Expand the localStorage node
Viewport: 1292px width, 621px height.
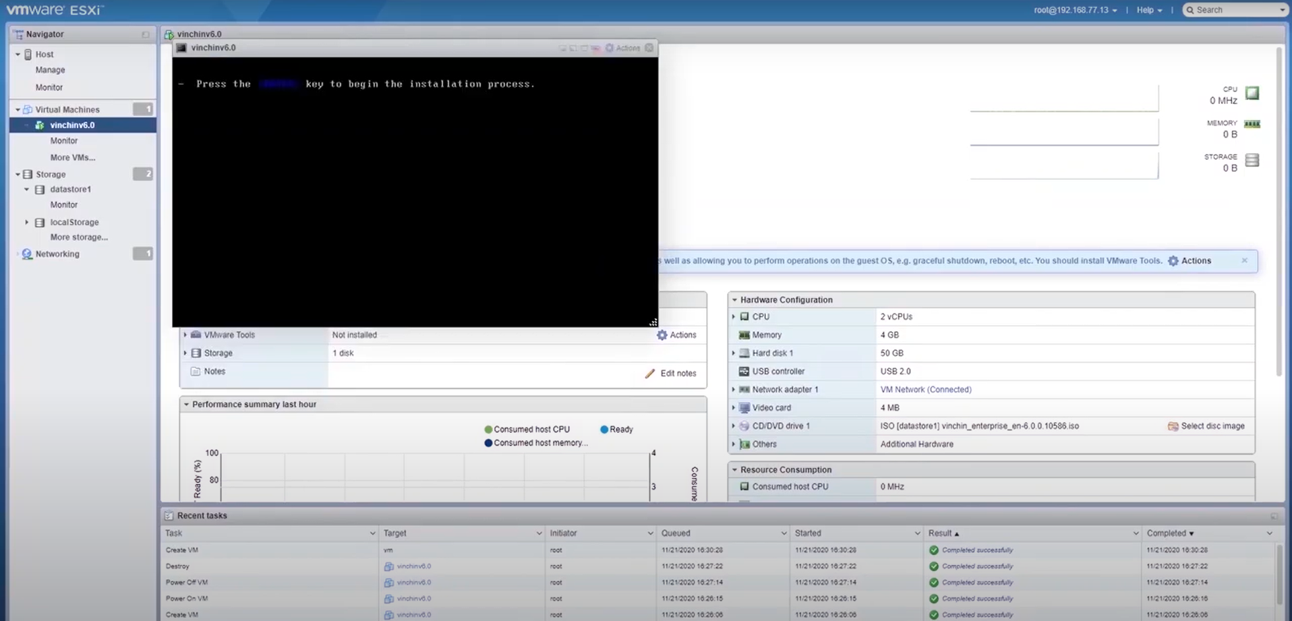click(27, 222)
